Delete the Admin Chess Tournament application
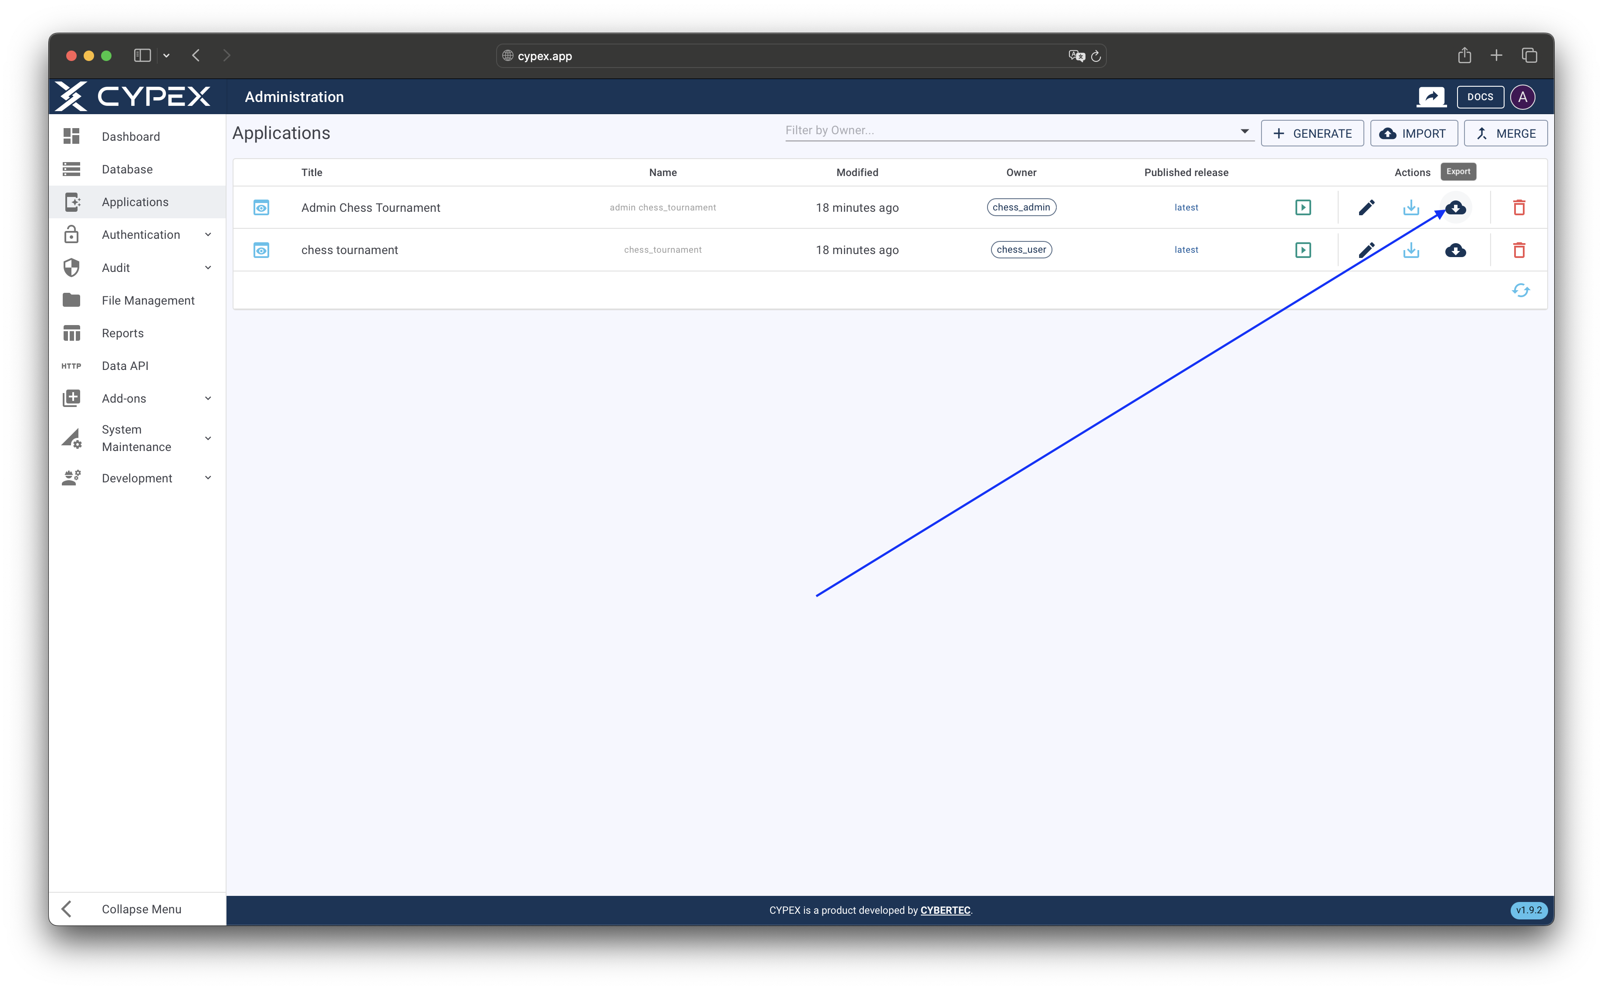This screenshot has height=990, width=1603. pyautogui.click(x=1519, y=207)
